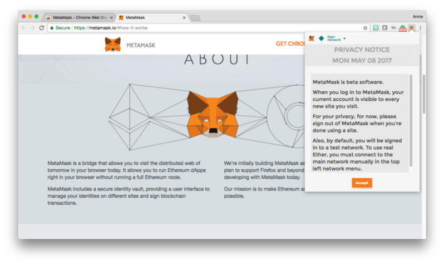
Task: Click the 'MON MAY 08 2017' date text
Action: coord(362,61)
